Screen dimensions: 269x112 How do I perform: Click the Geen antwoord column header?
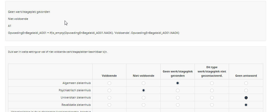[x=246, y=76]
